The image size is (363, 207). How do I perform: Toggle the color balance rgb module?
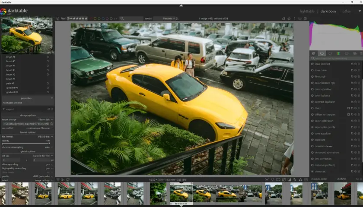tap(312, 83)
